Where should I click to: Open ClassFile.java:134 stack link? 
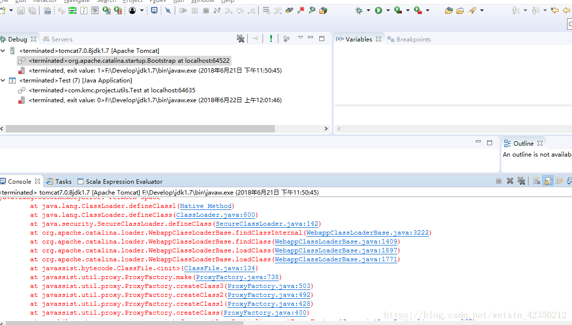(x=220, y=268)
